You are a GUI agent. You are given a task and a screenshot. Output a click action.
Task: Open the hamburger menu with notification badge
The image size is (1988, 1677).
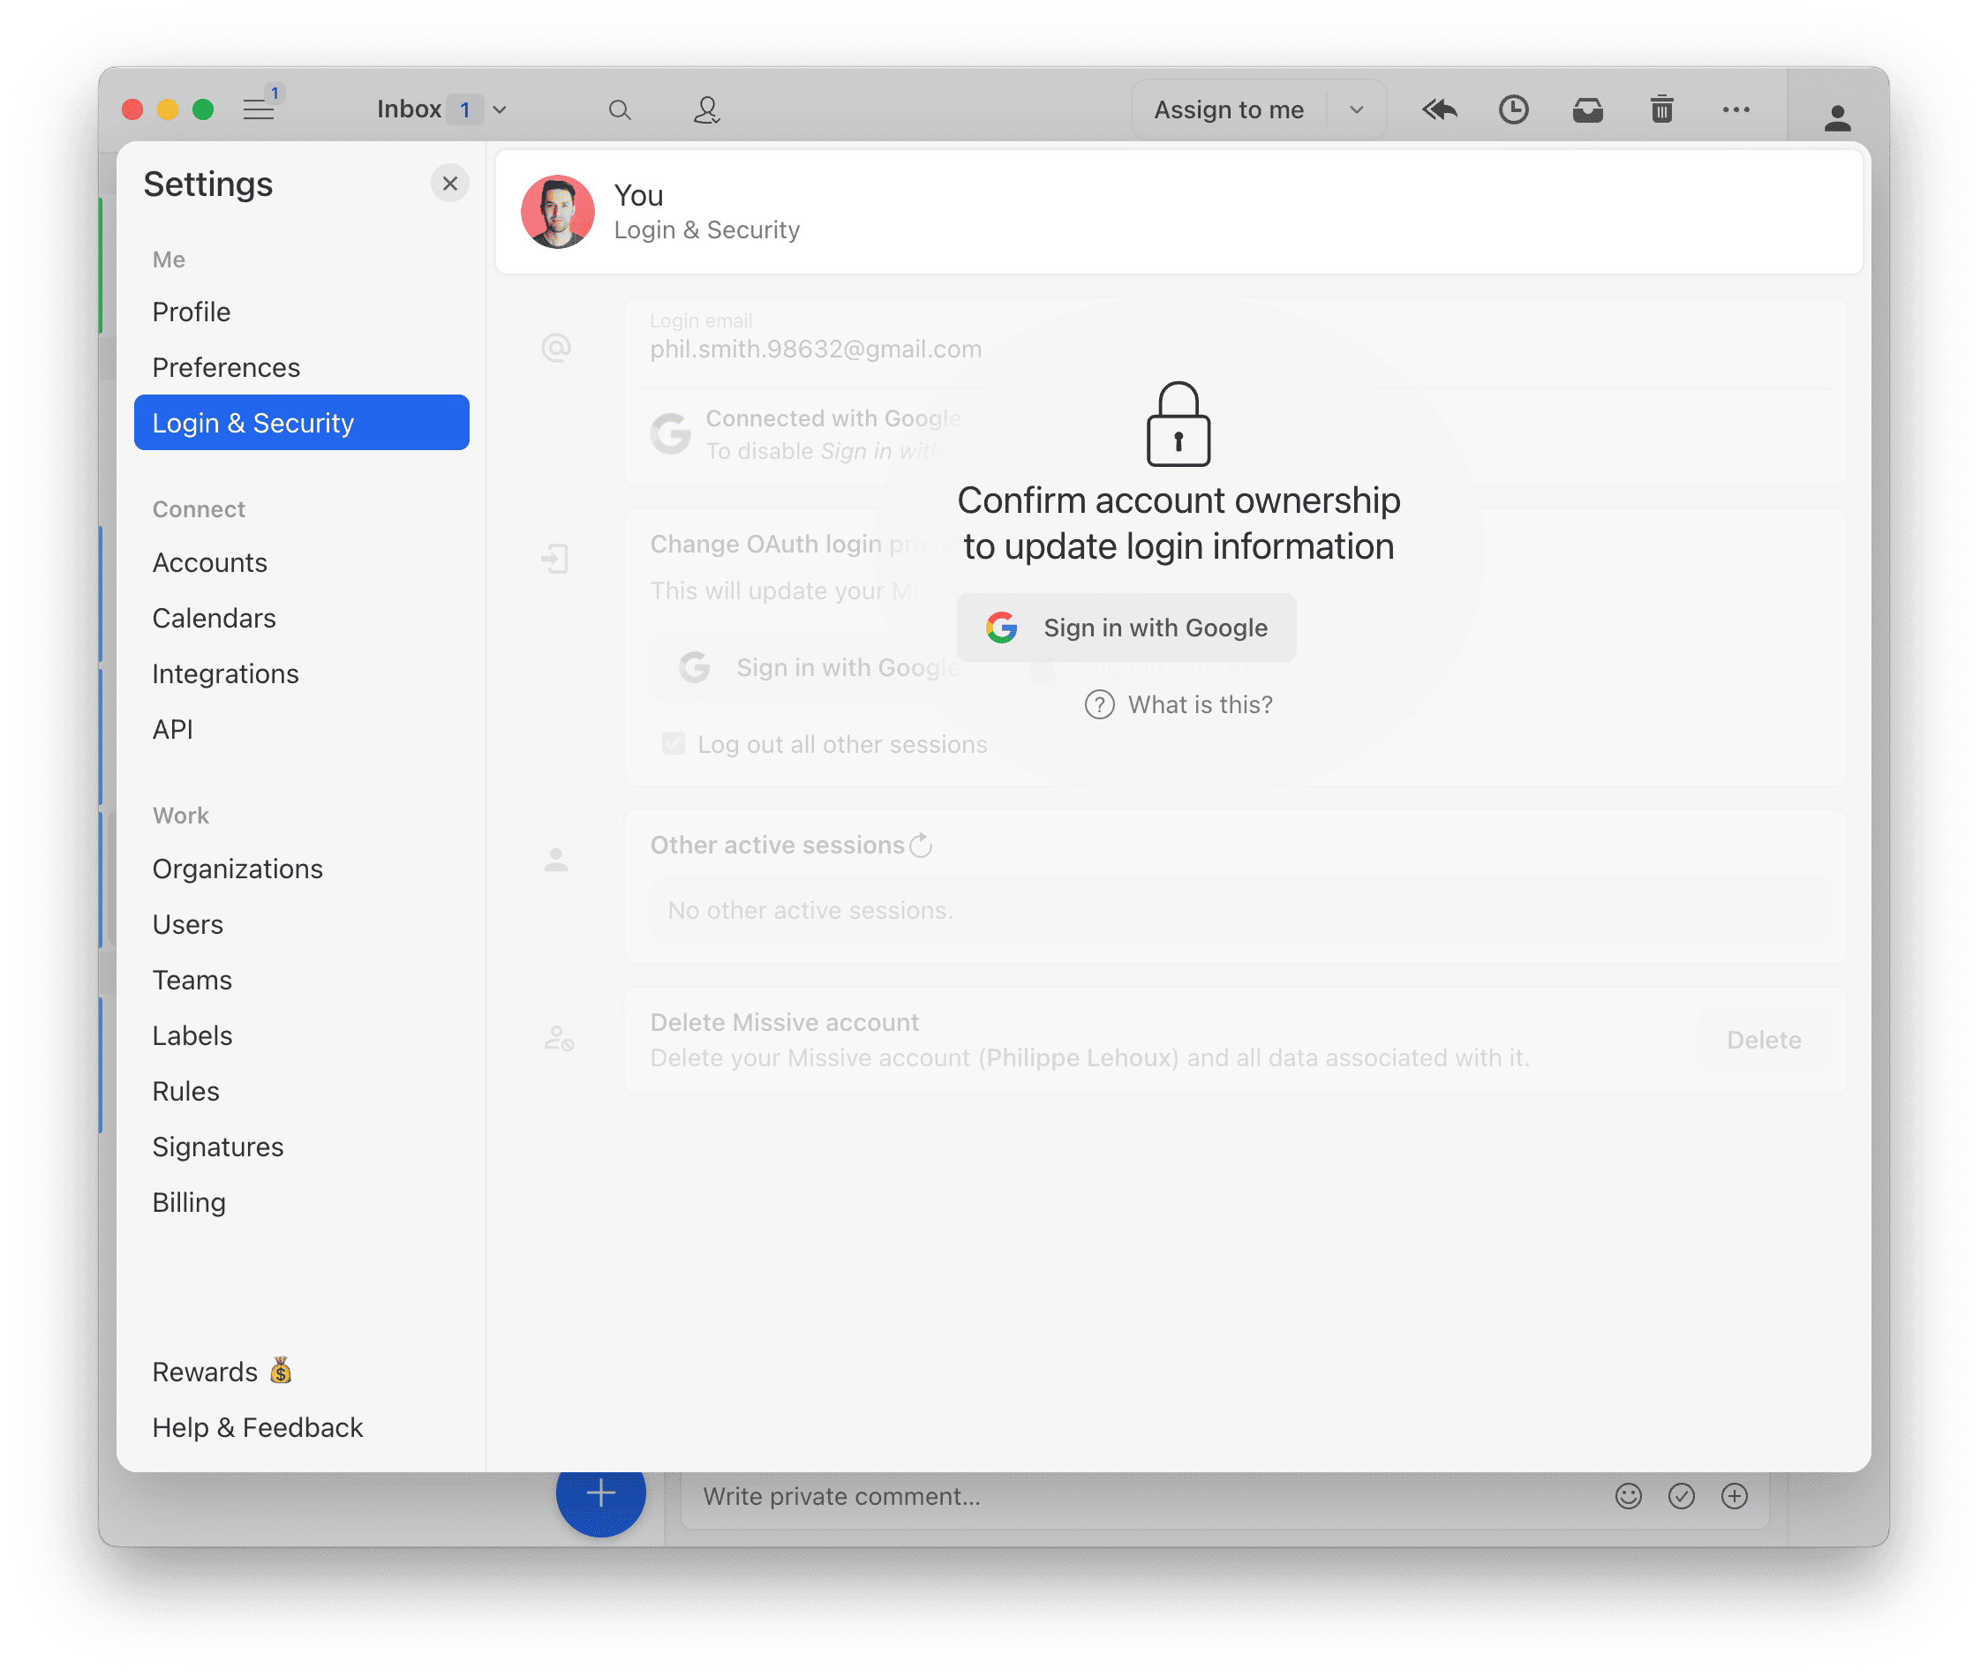coord(258,108)
